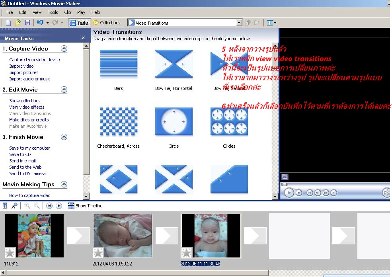Collapse the Edit Movie section
392x277 pixels.
(x=64, y=90)
